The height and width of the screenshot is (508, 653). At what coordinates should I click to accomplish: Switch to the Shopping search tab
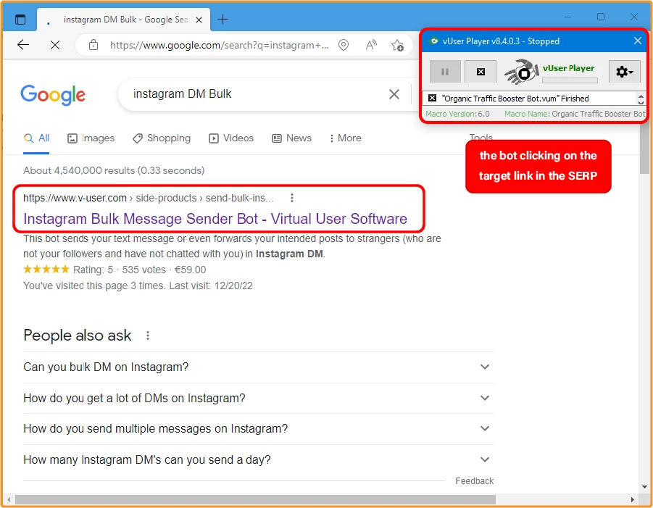point(162,138)
